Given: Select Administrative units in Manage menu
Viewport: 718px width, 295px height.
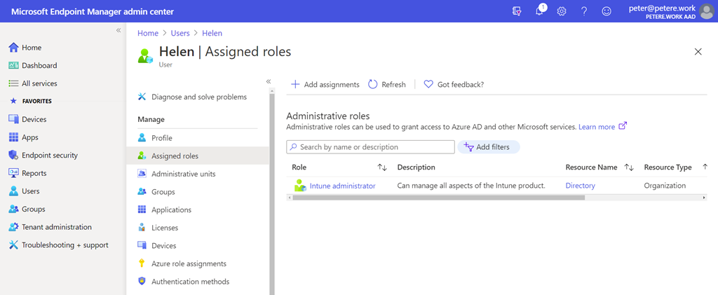Looking at the screenshot, I should pyautogui.click(x=183, y=174).
